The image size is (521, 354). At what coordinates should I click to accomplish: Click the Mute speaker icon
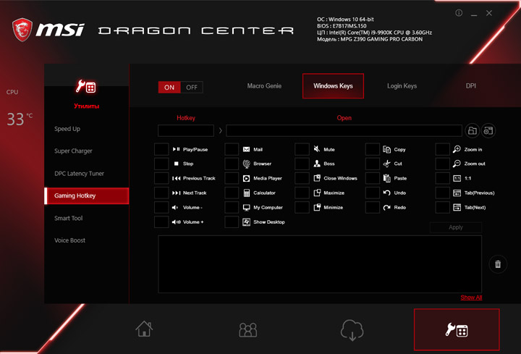pos(317,149)
